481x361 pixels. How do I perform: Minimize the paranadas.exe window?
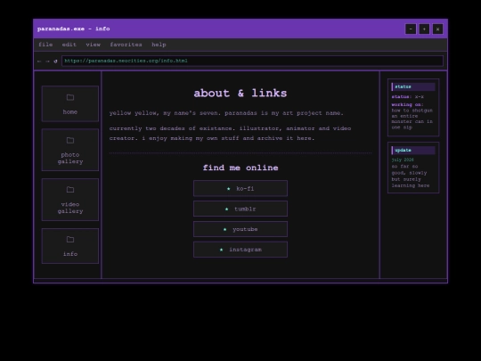(411, 29)
